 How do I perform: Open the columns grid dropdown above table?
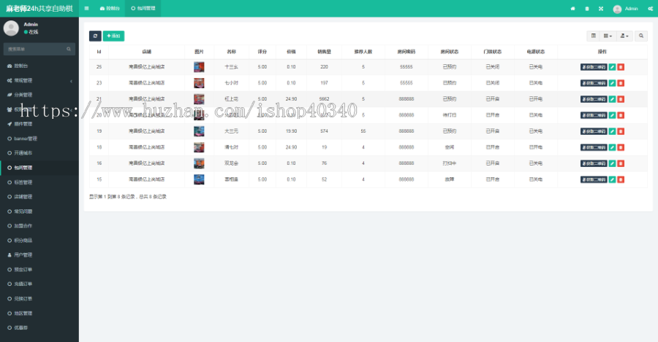(x=608, y=36)
